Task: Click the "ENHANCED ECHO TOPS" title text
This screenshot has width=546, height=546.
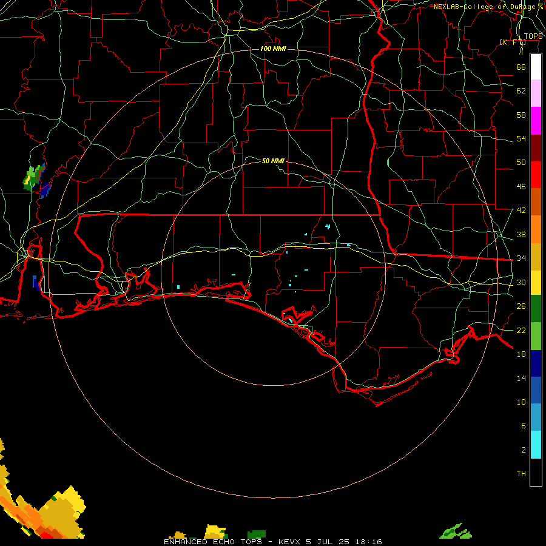Action: tap(213, 542)
